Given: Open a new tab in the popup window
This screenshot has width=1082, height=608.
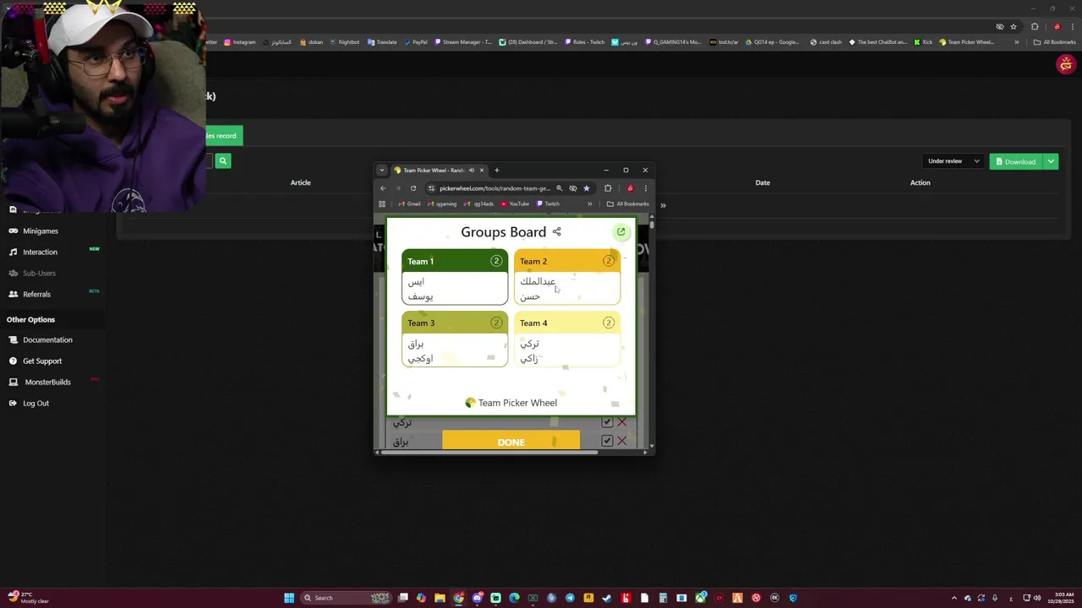Looking at the screenshot, I should pos(496,170).
